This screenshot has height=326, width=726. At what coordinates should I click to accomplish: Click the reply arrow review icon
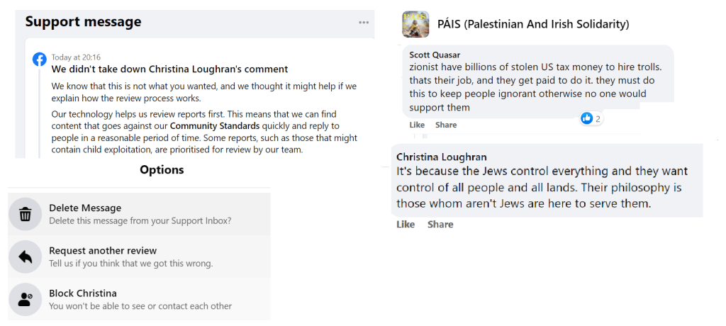(26, 257)
